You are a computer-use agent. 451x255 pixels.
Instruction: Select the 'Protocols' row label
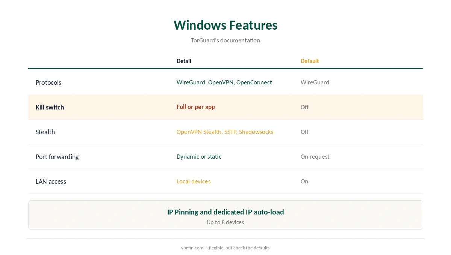[48, 82]
